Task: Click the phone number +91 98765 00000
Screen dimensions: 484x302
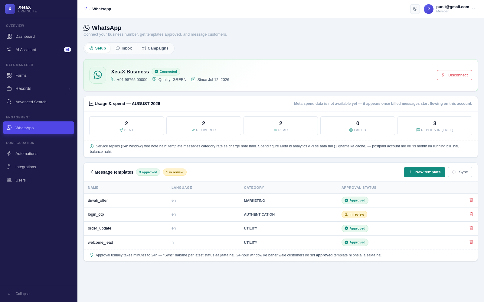Action: pyautogui.click(x=129, y=79)
